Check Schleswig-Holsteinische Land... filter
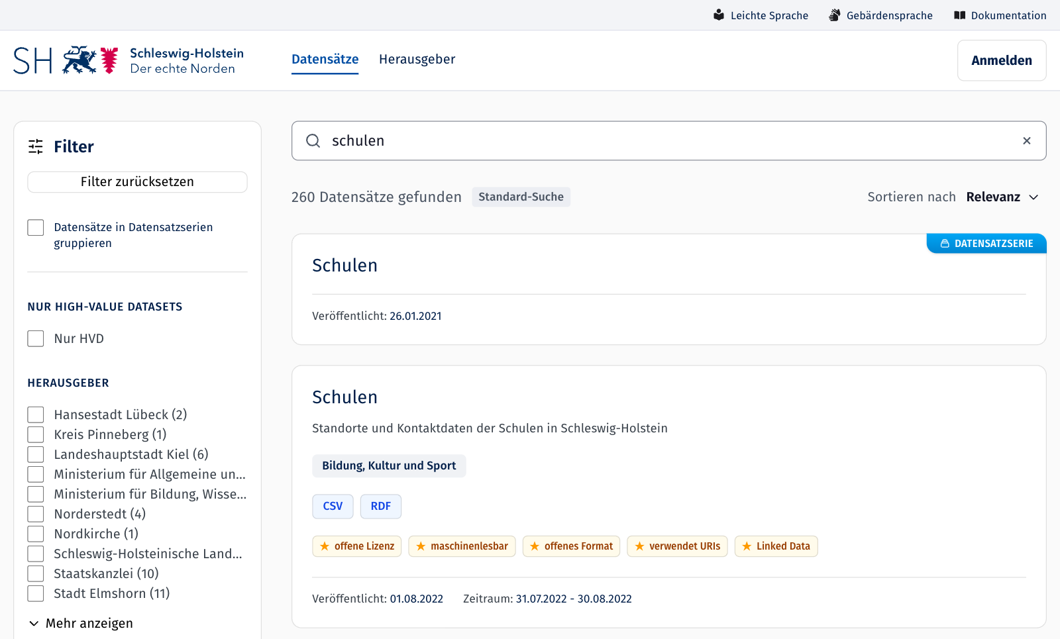Screen dimensions: 1060x639 [x=36, y=554]
